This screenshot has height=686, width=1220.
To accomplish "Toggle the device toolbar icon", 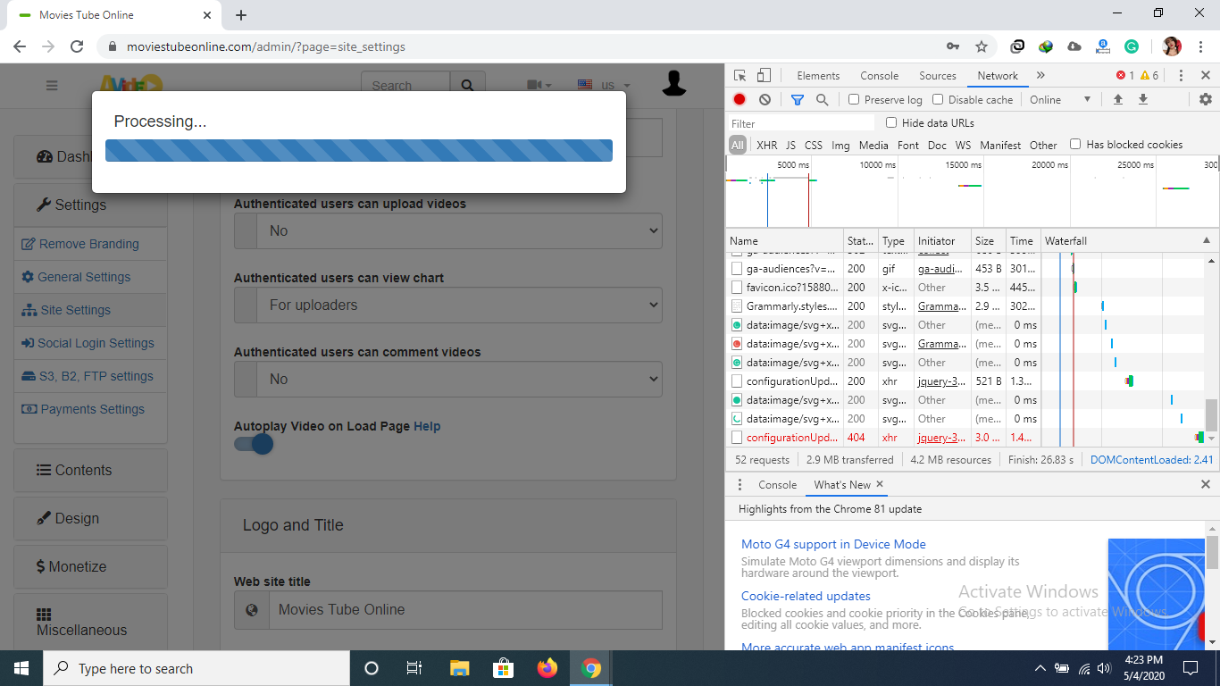I will click(x=764, y=76).
